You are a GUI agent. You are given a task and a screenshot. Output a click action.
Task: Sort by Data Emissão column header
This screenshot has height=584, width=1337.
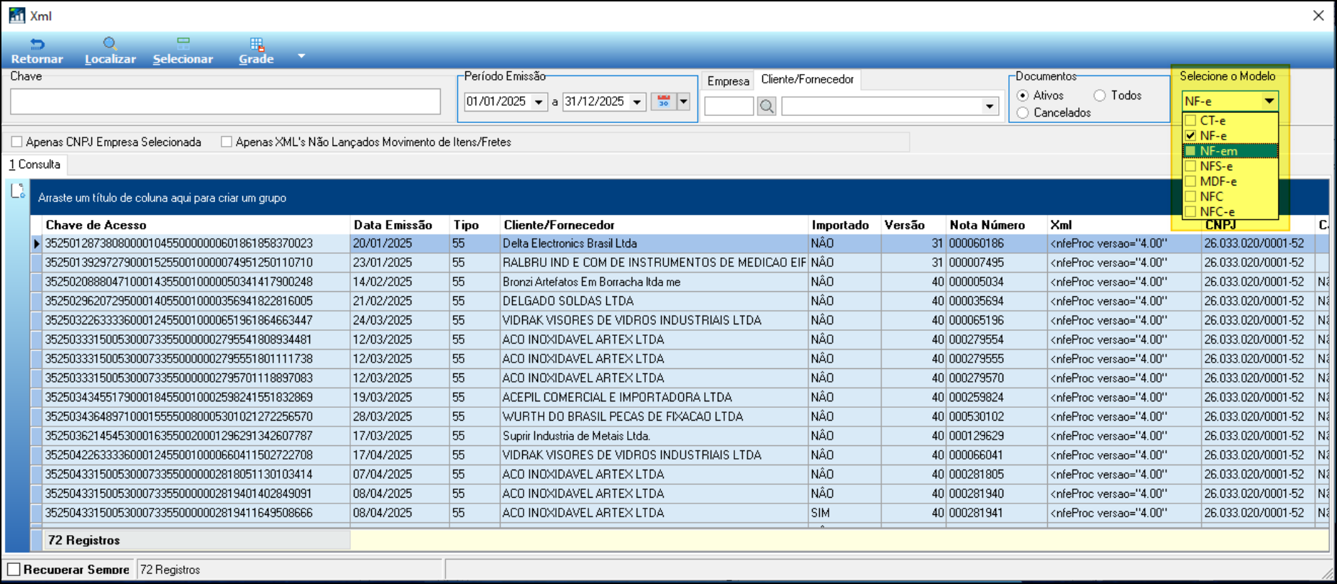click(393, 225)
